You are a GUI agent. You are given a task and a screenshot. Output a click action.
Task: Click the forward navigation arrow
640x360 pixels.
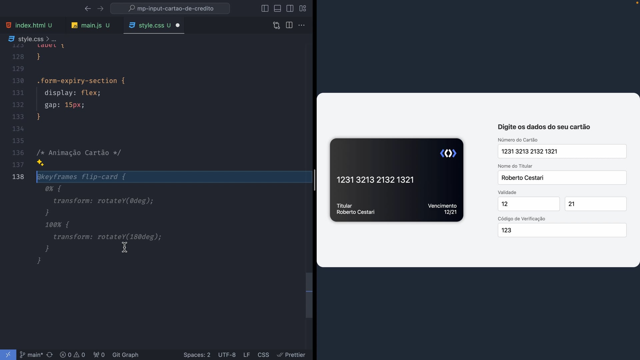[100, 9]
